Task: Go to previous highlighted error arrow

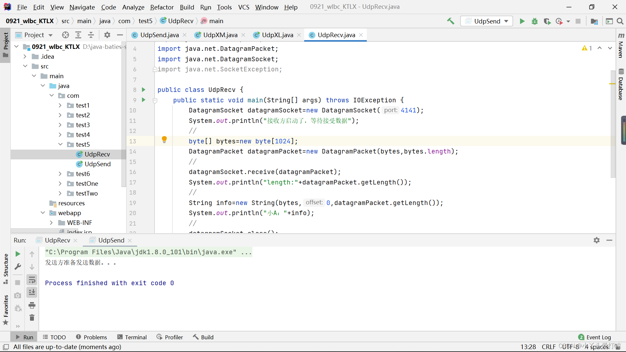Action: [600, 48]
